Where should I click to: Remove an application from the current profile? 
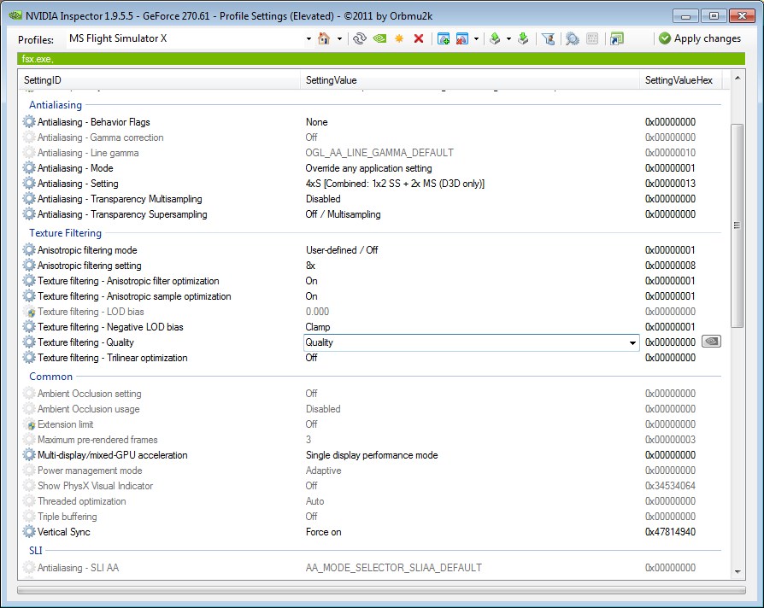(462, 38)
